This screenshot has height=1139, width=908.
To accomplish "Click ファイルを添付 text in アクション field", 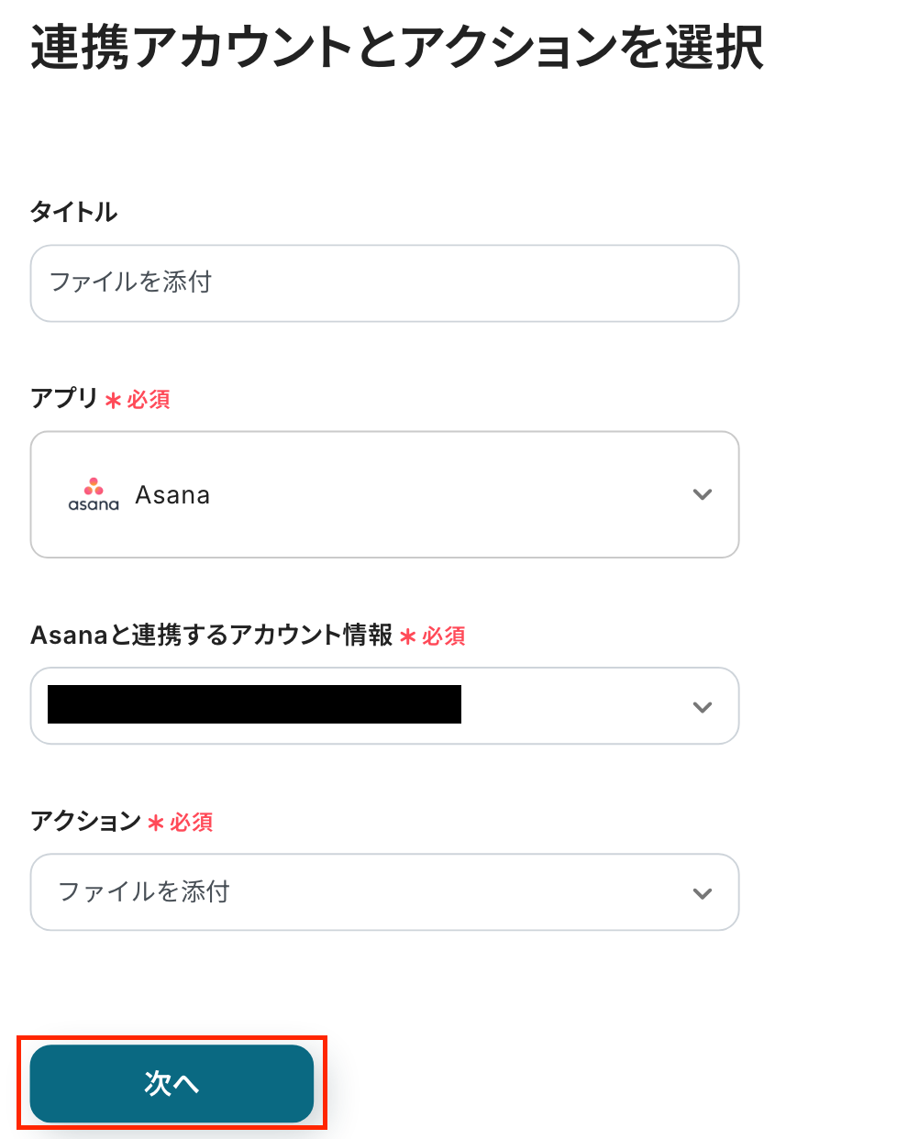I will (x=144, y=891).
